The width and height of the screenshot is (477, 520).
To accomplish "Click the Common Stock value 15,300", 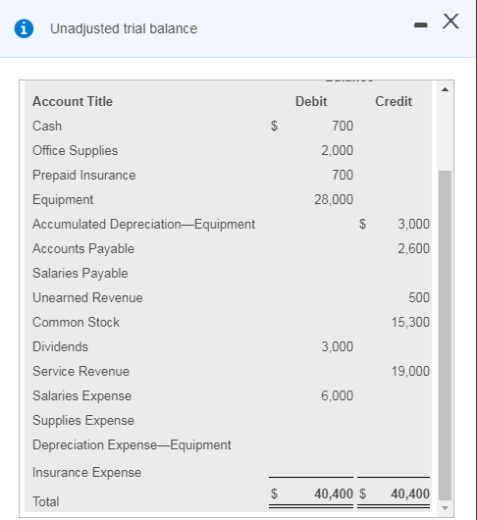I will (410, 323).
